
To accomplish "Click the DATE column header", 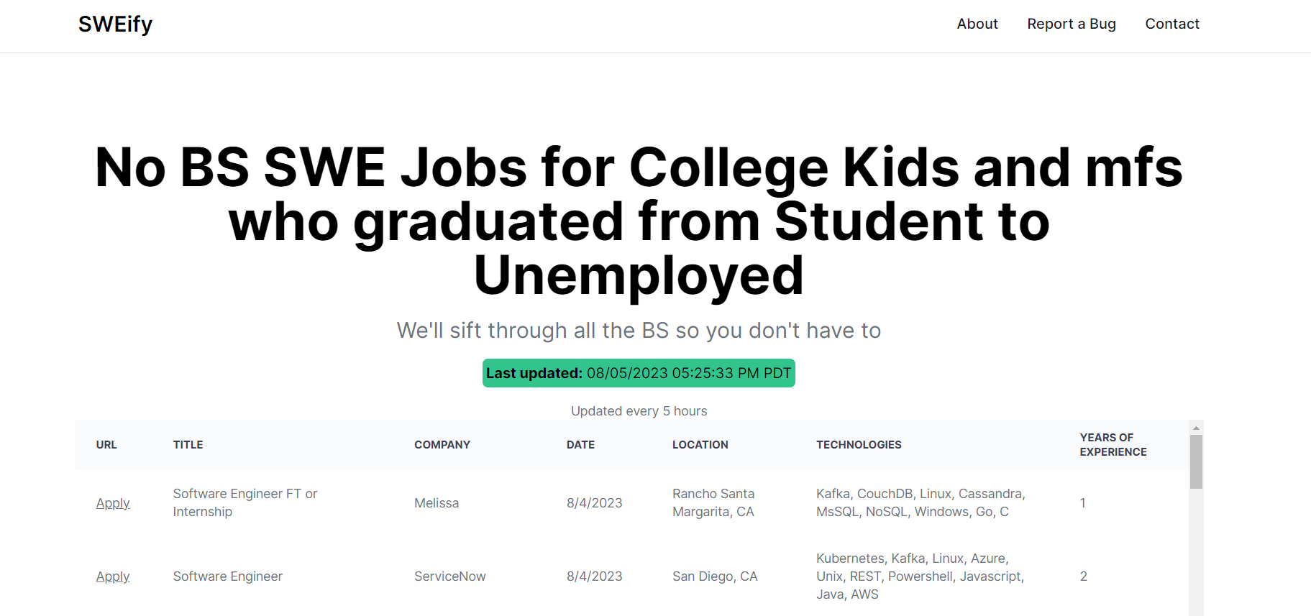I will [x=580, y=445].
